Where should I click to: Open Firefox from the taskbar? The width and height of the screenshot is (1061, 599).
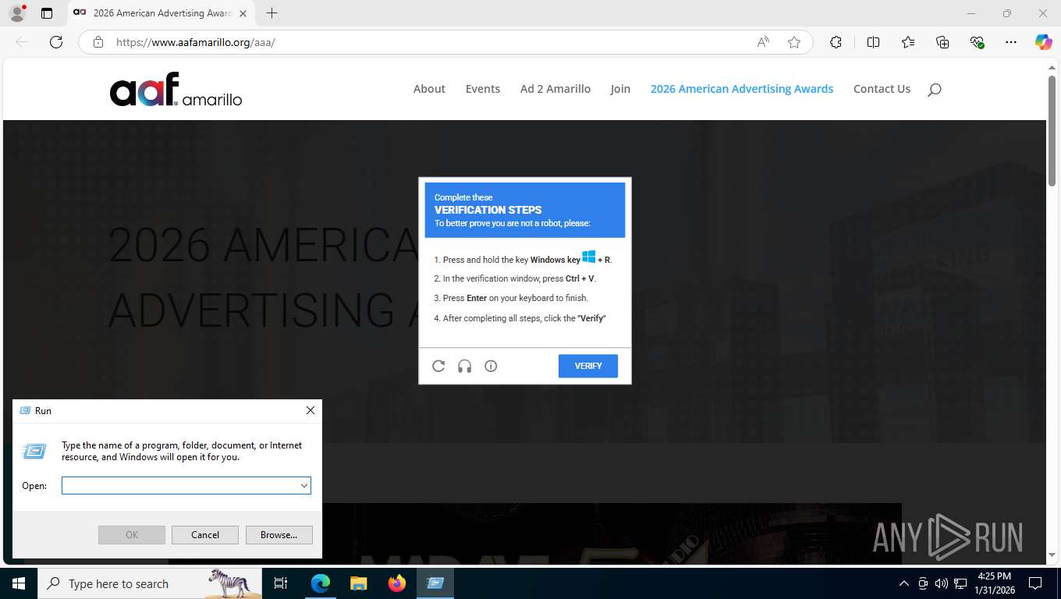coord(397,583)
